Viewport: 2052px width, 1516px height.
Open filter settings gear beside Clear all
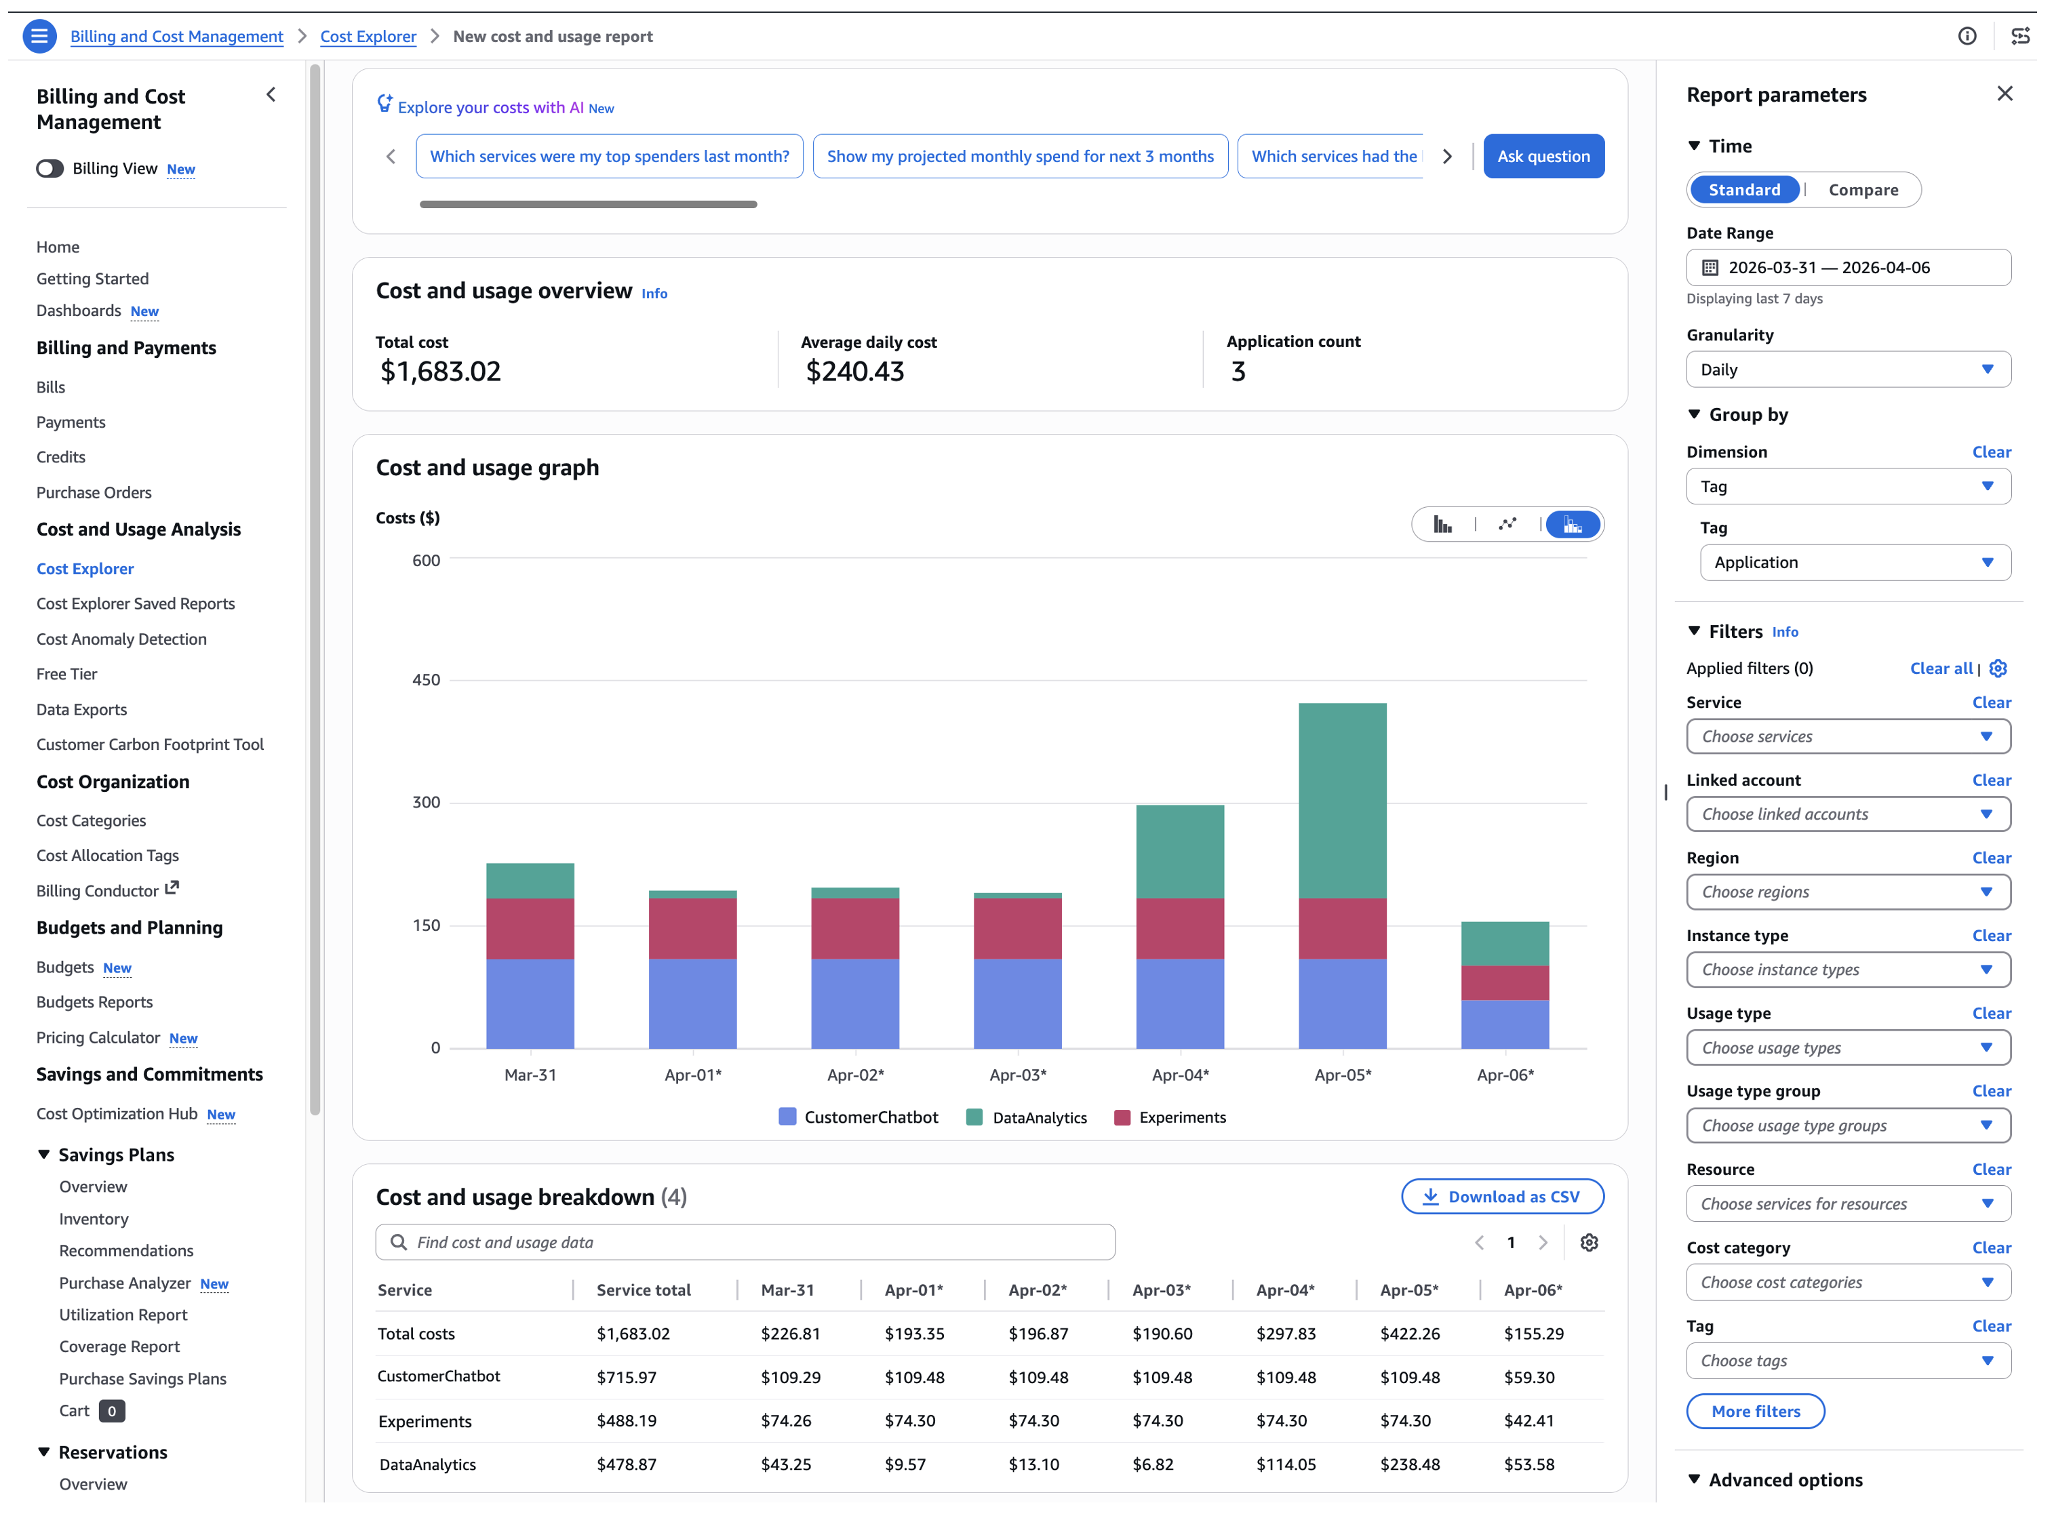tap(1999, 668)
